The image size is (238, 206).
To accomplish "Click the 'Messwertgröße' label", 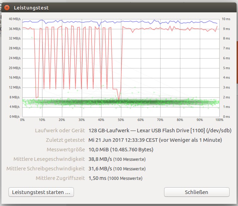I will tap(66, 150).
